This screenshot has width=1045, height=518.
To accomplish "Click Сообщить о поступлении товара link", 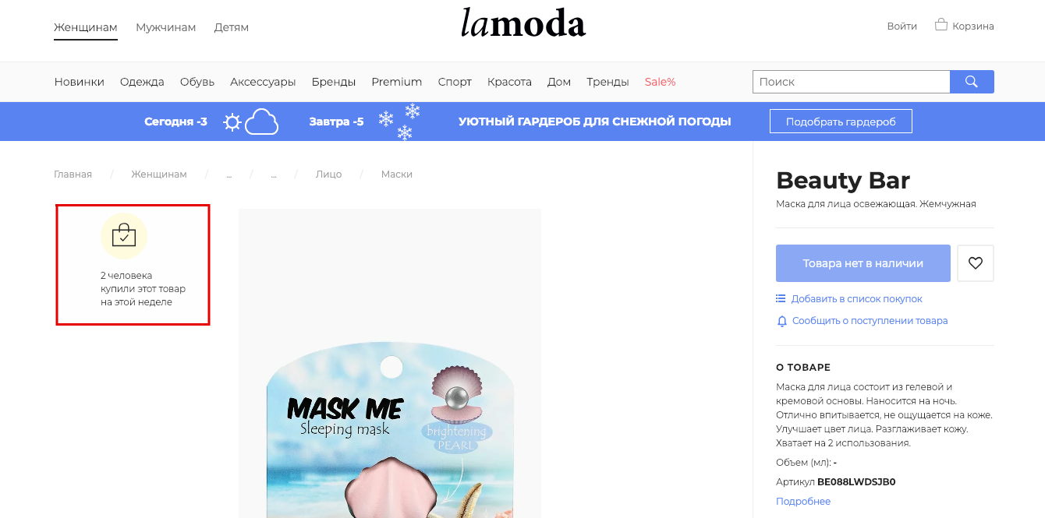I will pyautogui.click(x=870, y=321).
